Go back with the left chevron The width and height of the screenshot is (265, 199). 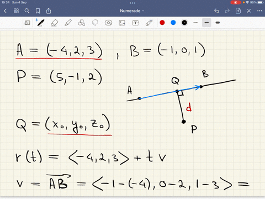tap(5, 11)
